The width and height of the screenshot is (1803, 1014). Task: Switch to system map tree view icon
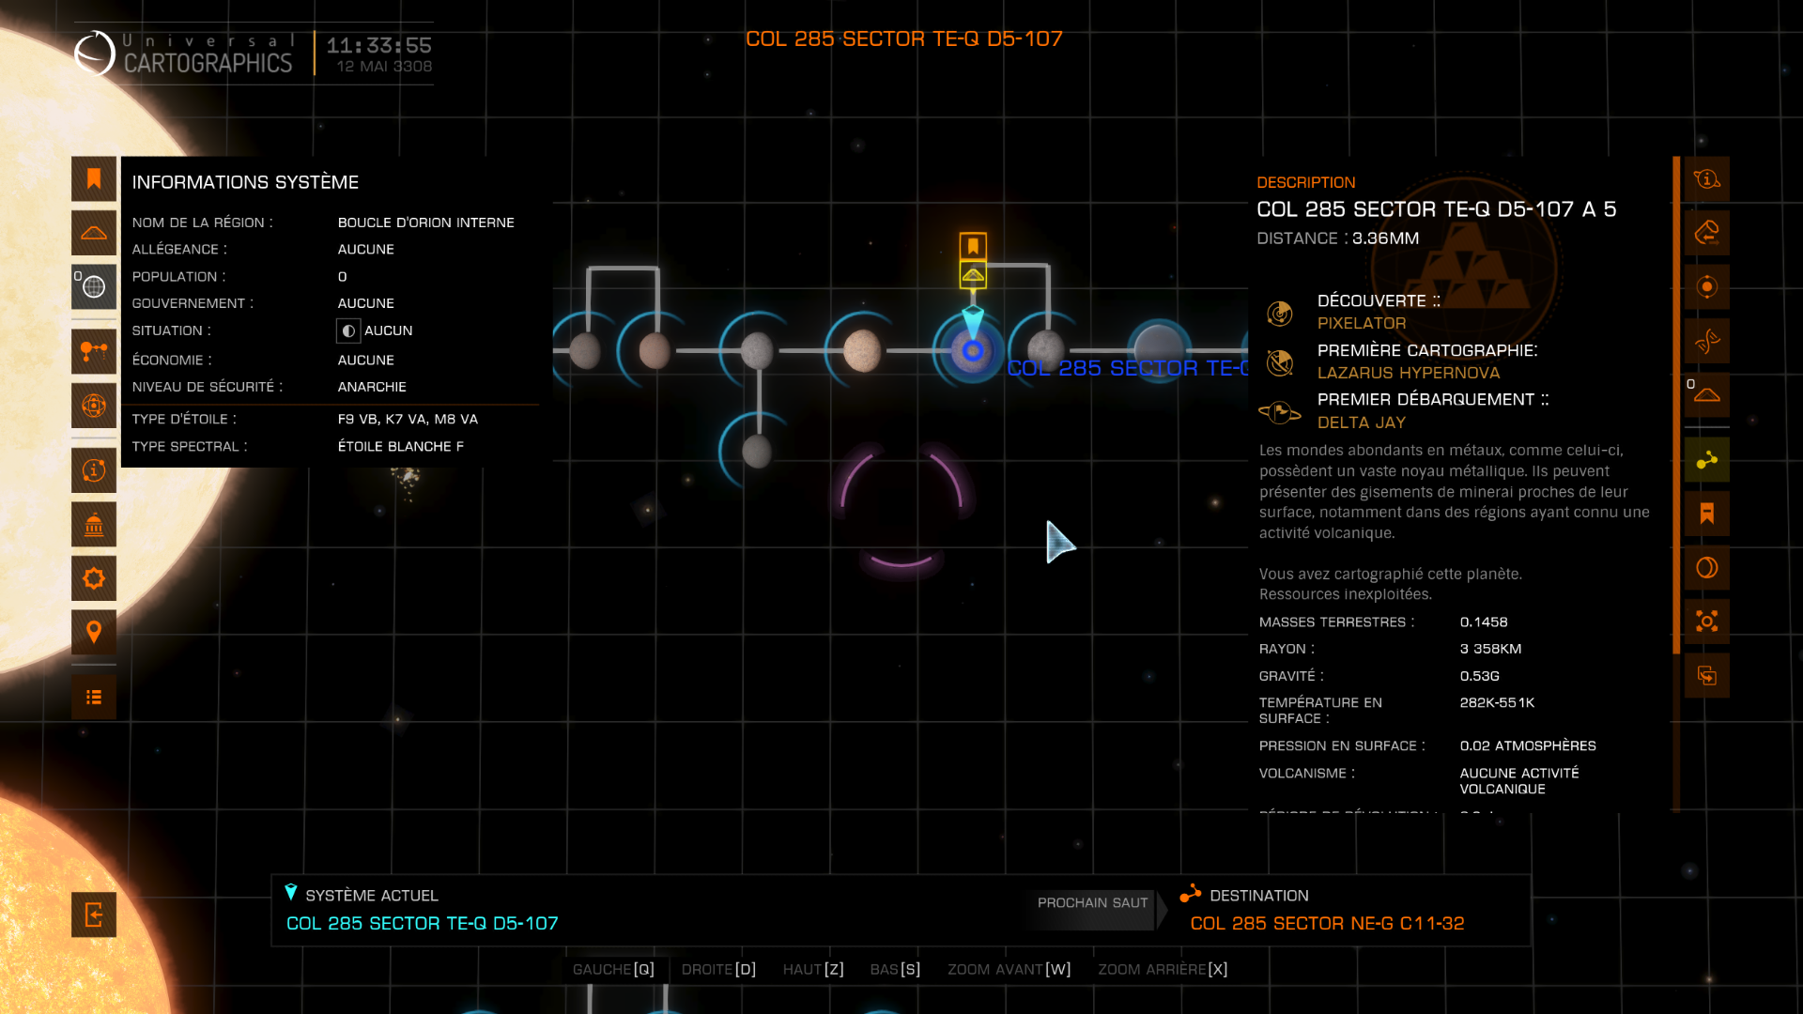tap(94, 351)
